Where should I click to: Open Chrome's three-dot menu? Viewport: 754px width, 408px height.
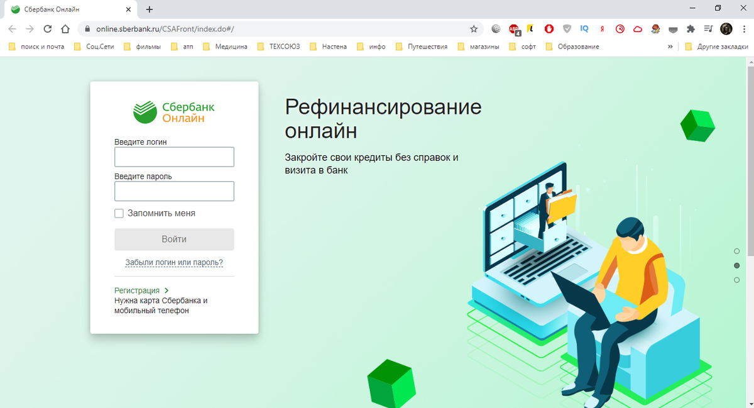click(743, 29)
